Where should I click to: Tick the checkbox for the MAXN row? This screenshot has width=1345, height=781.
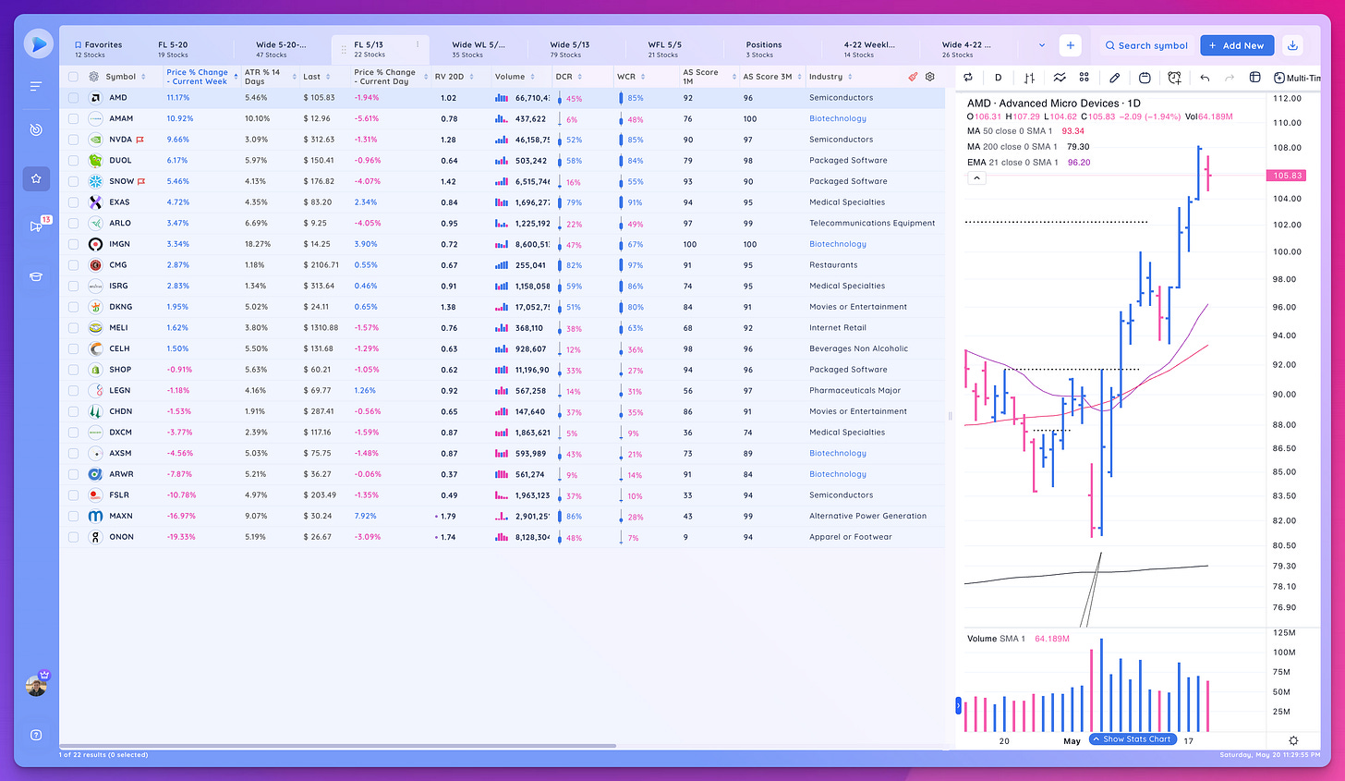tap(74, 516)
